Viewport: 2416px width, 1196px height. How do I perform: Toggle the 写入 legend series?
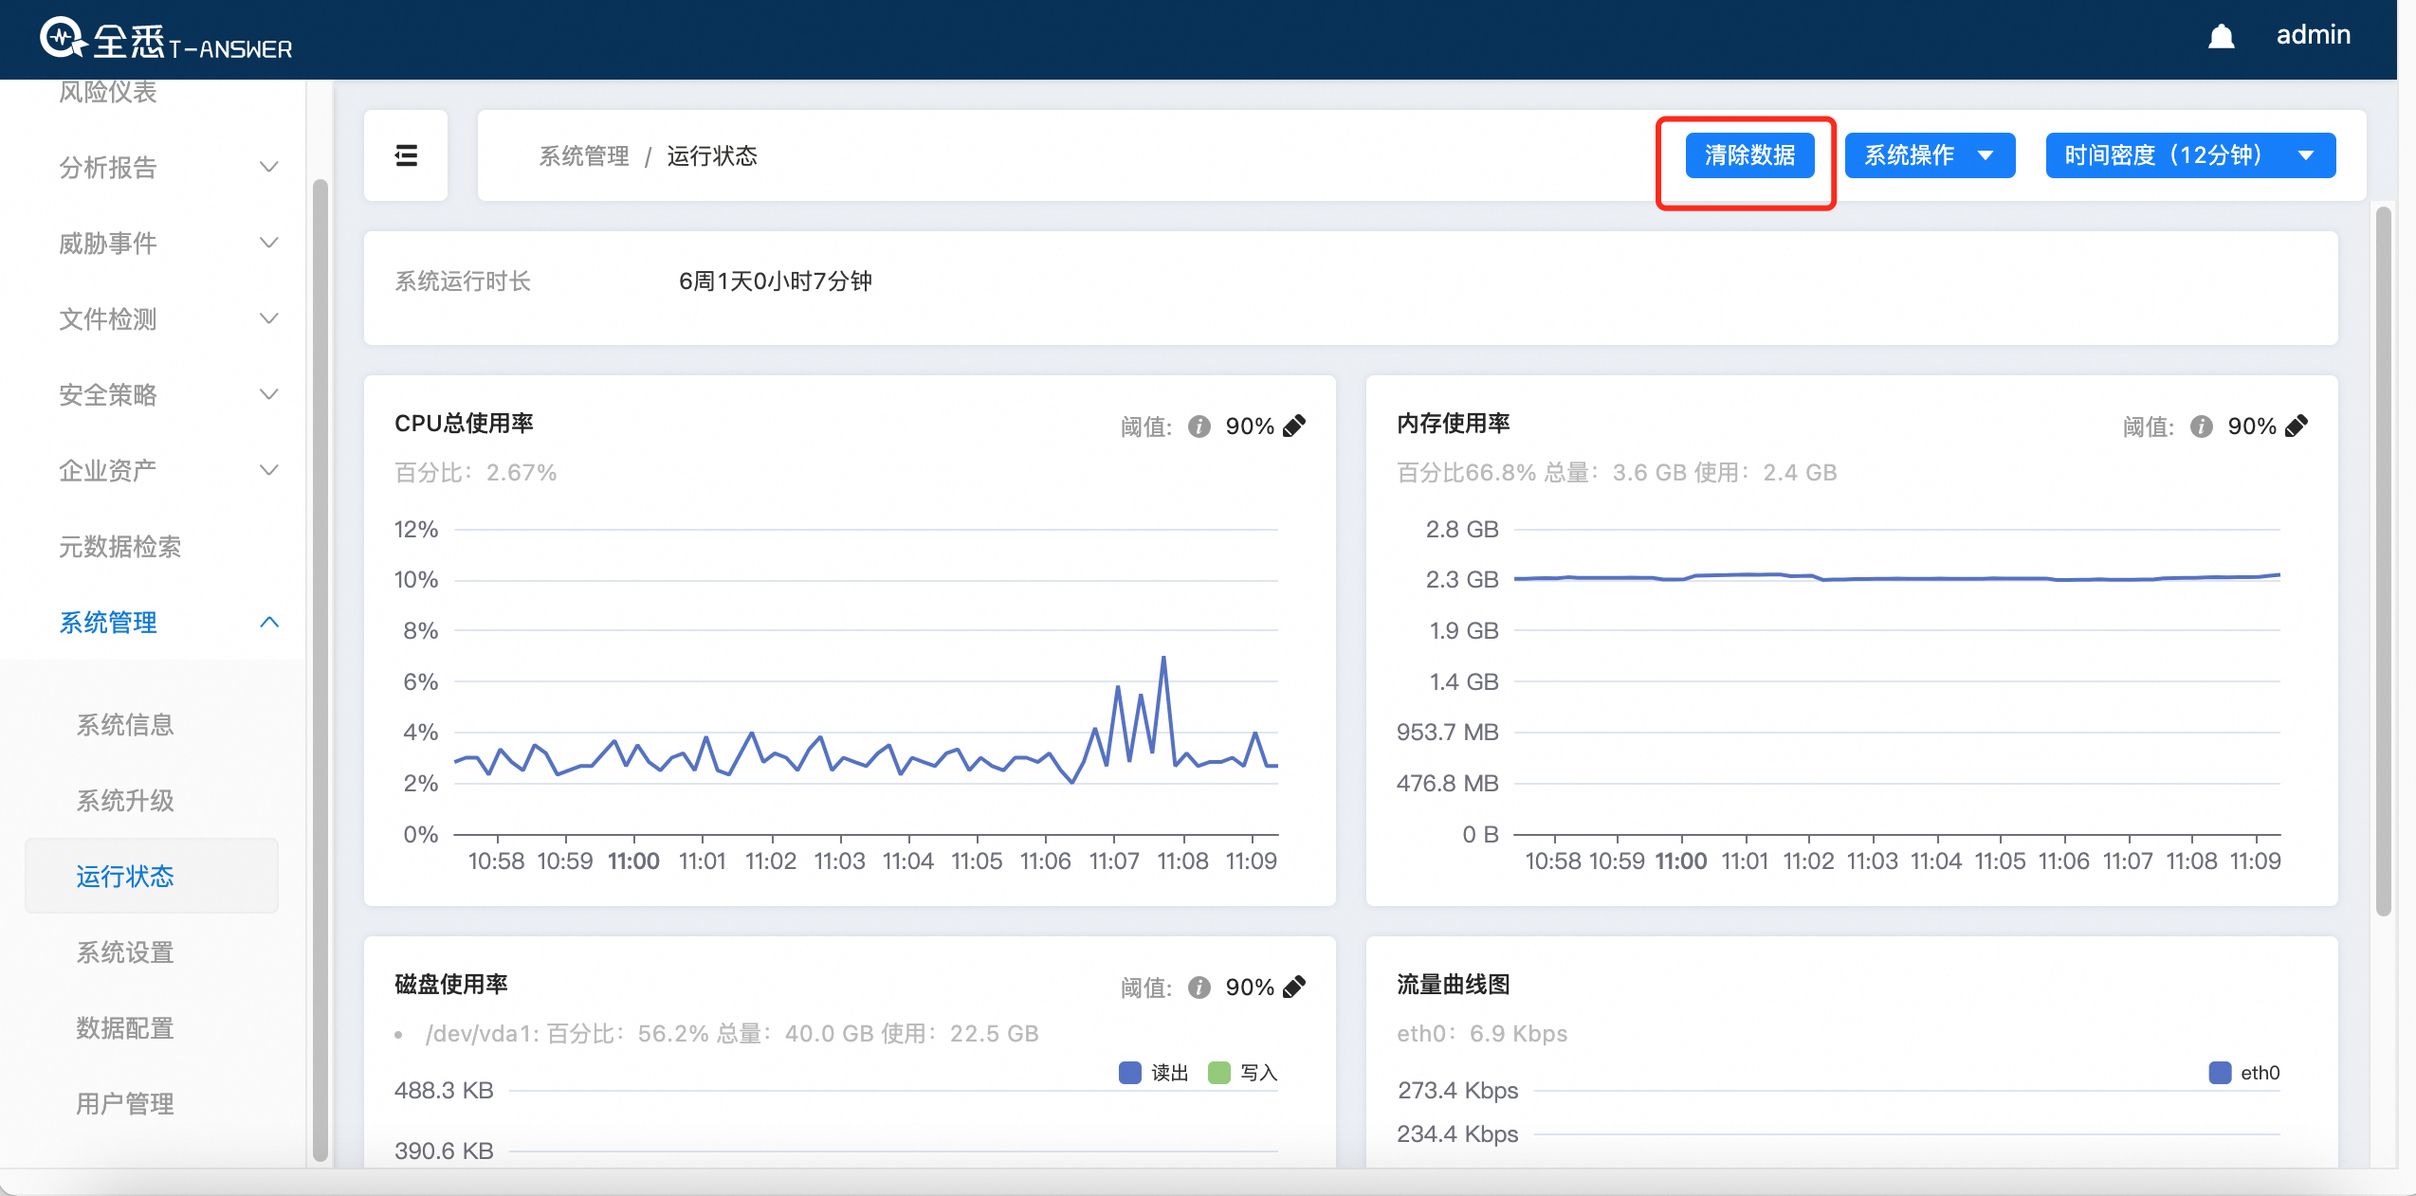point(1243,1073)
